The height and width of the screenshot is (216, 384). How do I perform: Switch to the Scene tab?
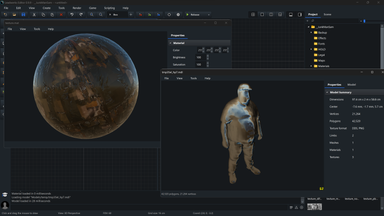[327, 14]
